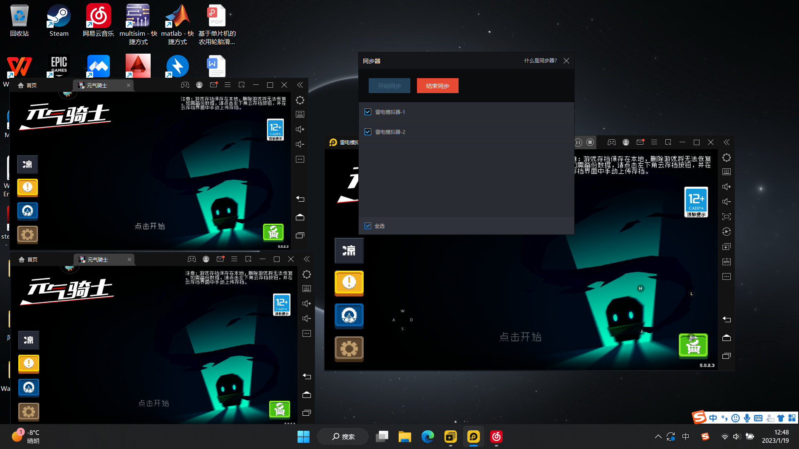Open multi-instance manager in right emulator sidebar

(727, 247)
